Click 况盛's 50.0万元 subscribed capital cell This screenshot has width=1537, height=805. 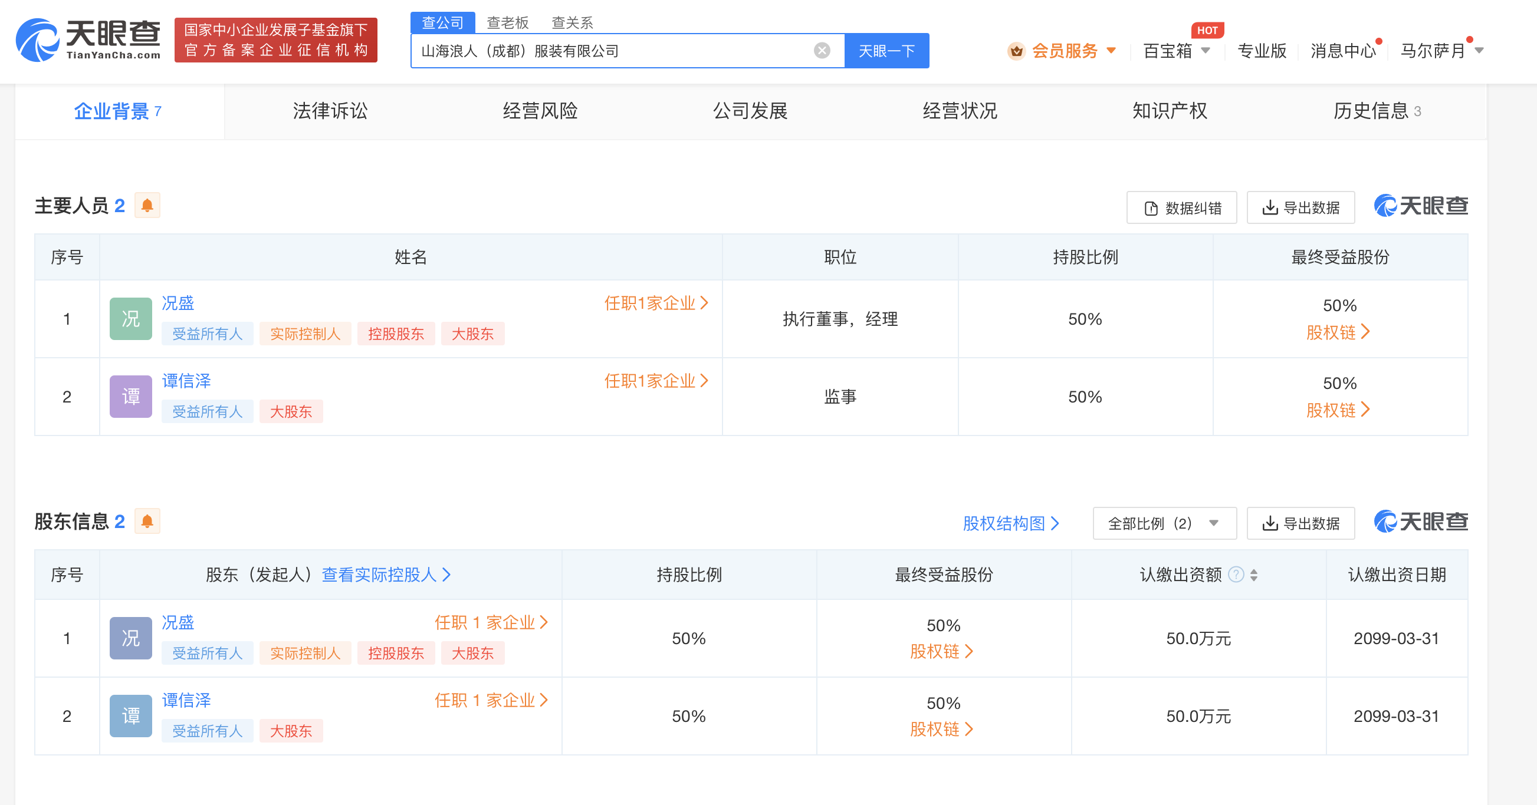(x=1198, y=639)
